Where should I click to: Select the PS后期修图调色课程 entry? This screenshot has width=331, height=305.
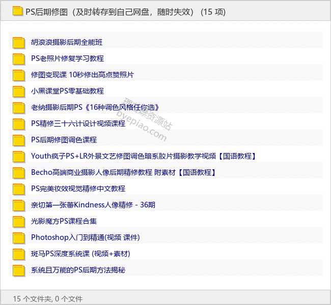[64, 140]
